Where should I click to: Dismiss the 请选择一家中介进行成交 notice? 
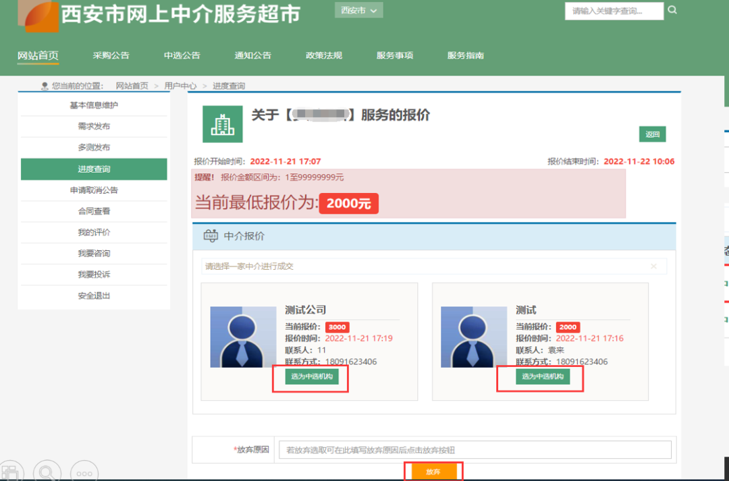(653, 266)
